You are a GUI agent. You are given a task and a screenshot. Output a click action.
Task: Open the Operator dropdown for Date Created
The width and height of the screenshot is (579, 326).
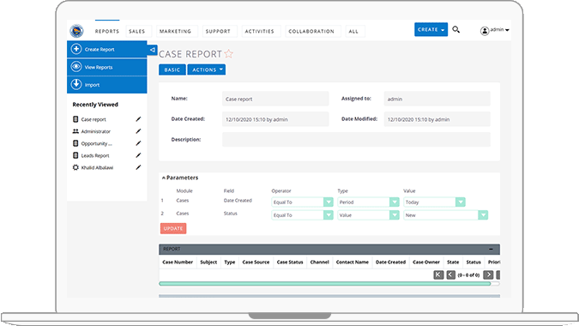coord(329,202)
